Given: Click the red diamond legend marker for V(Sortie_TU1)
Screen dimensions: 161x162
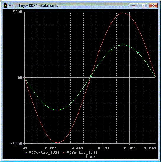Looking at the screenshot, I should pyautogui.click(x=64, y=153).
